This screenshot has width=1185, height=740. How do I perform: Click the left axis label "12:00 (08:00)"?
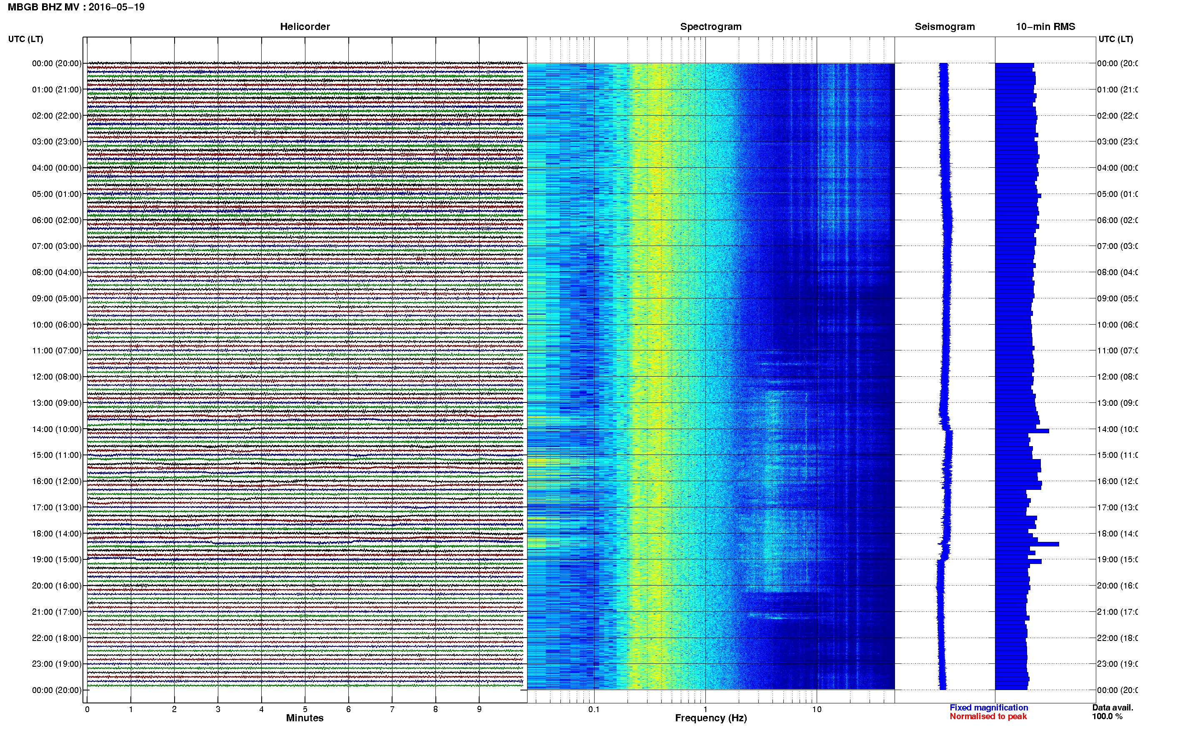57,377
